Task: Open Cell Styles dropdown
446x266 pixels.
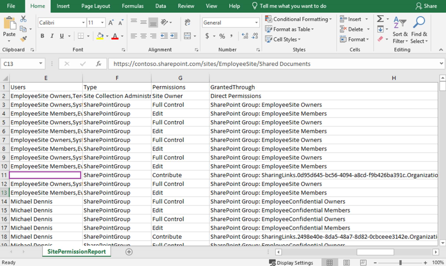Action: coord(283,39)
